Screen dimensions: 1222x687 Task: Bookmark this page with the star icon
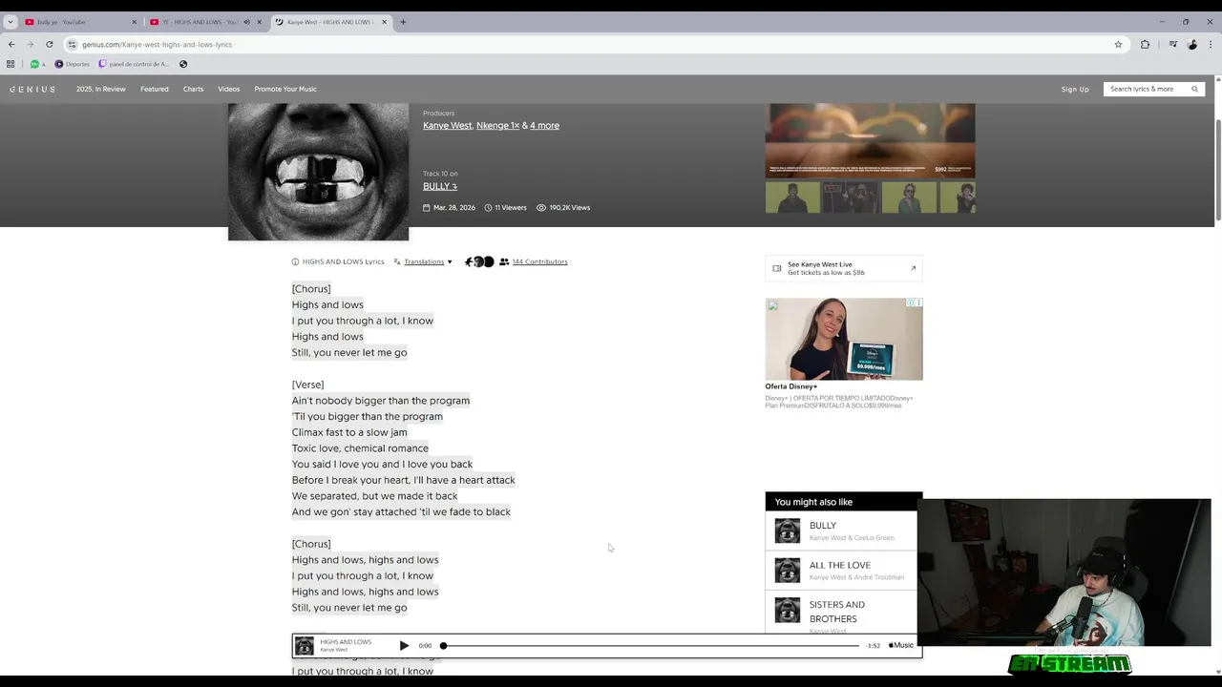[1118, 44]
